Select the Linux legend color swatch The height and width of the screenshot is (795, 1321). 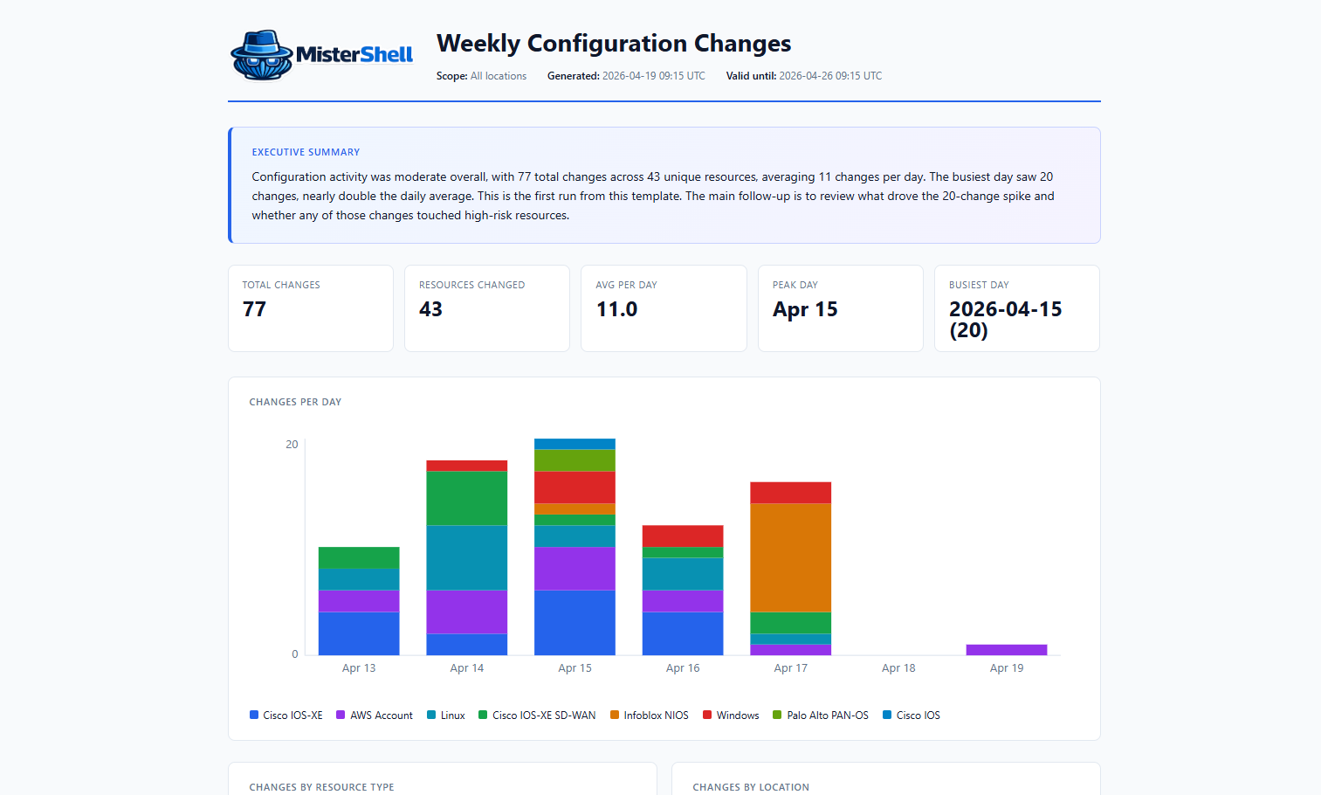(x=431, y=715)
